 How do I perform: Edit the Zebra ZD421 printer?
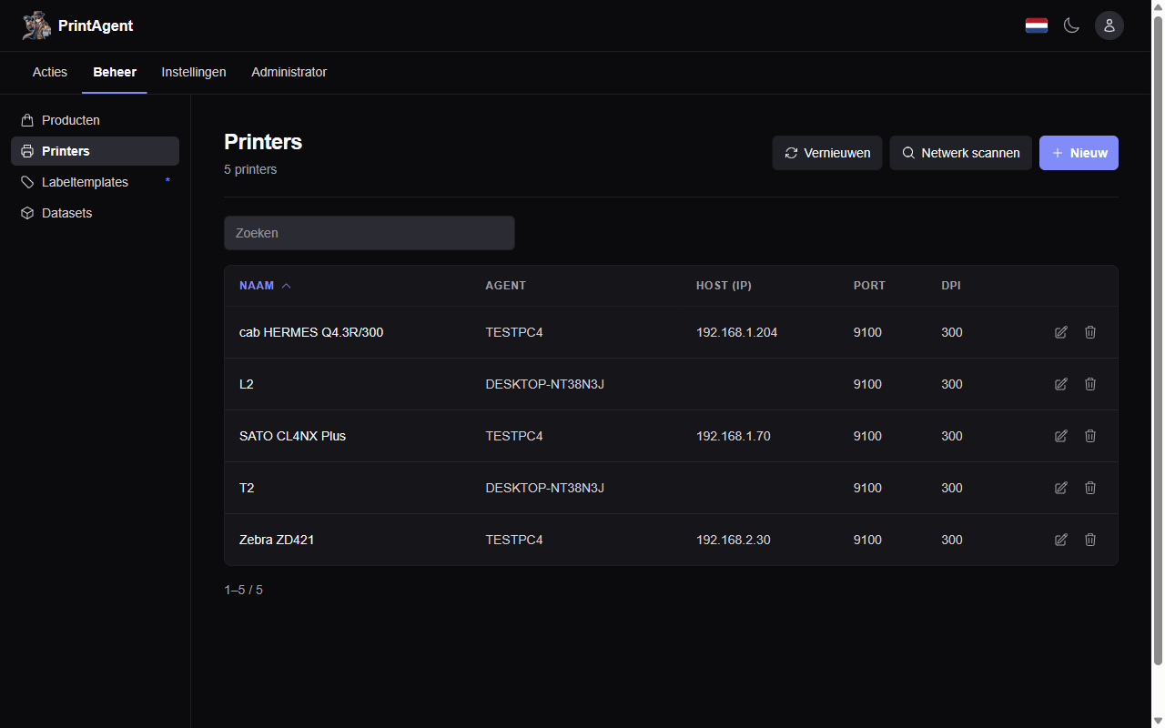[1060, 540]
